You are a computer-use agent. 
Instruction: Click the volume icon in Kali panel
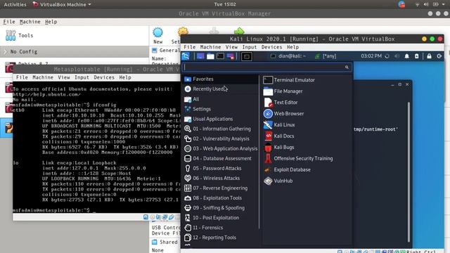(397, 56)
